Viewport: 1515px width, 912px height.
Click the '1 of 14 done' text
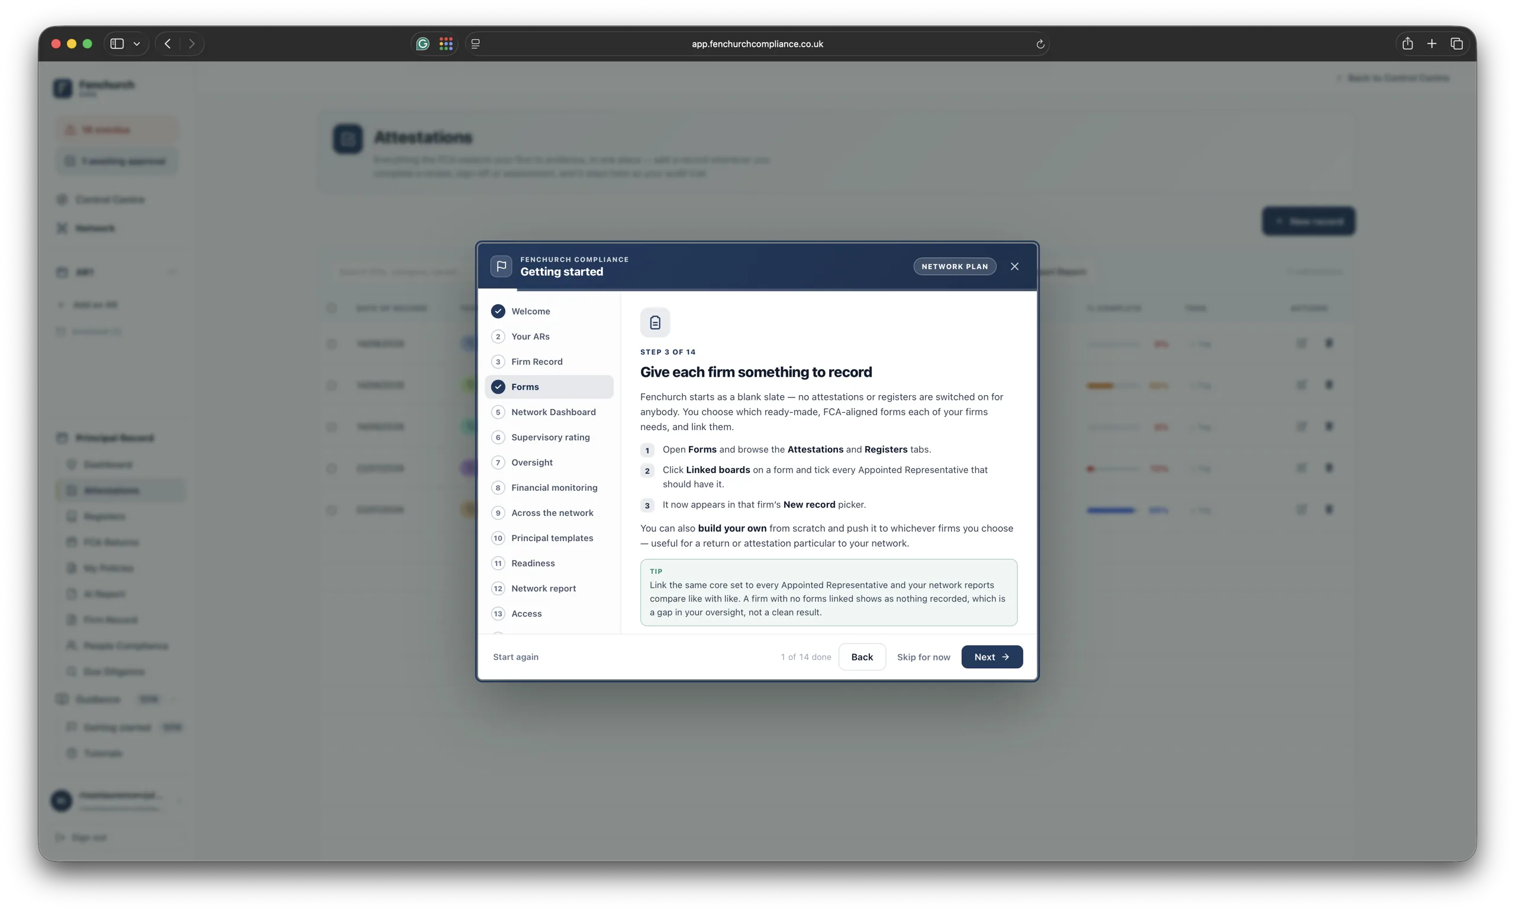805,657
